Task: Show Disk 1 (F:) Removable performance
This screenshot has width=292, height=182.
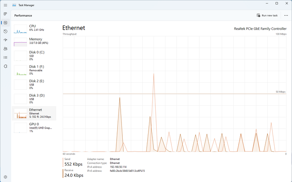Action: click(x=35, y=70)
